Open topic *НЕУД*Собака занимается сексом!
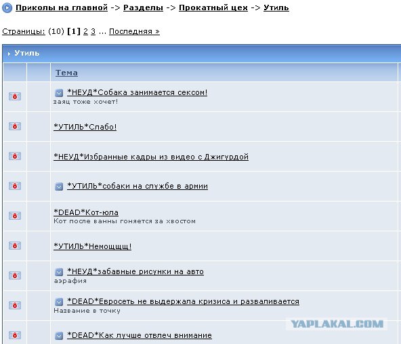This screenshot has width=401, height=344. [137, 92]
